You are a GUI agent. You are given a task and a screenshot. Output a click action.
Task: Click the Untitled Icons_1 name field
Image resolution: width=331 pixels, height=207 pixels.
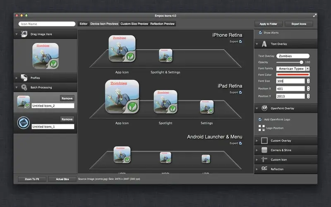click(53, 127)
